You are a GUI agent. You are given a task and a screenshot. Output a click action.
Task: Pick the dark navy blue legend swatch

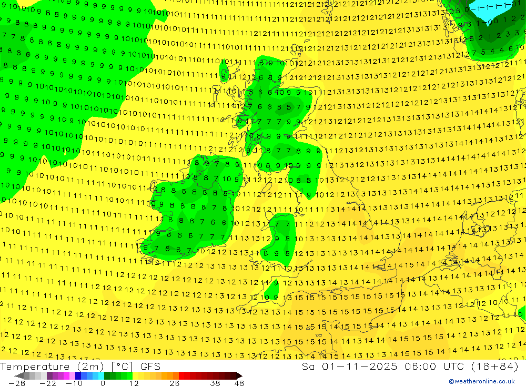coord(78,375)
